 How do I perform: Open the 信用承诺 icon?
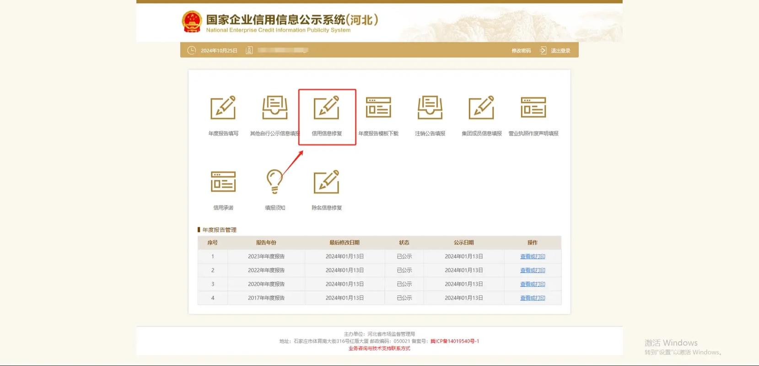(x=223, y=182)
